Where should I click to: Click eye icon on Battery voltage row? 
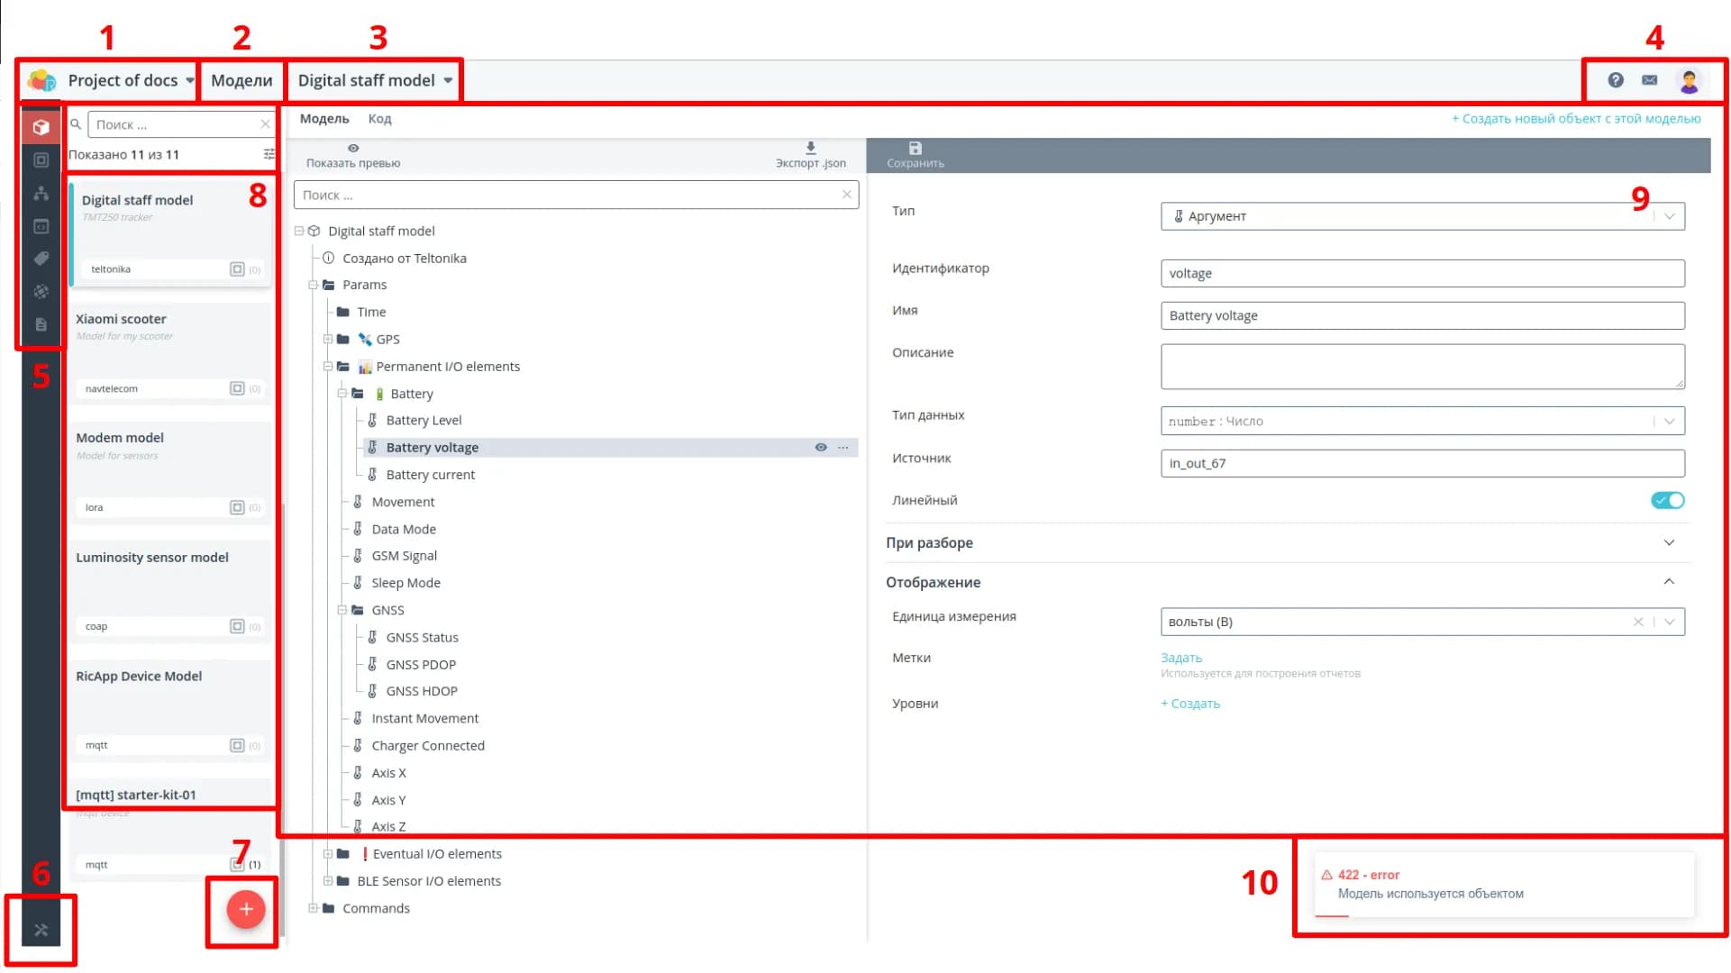pos(821,447)
